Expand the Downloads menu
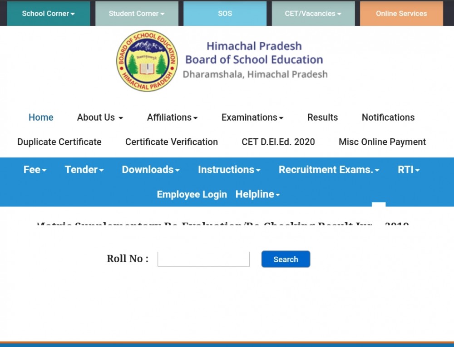Screen dimensions: 454x347 pos(150,170)
